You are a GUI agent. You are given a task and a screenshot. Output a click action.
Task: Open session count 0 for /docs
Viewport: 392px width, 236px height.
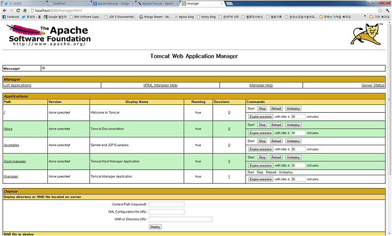coord(229,129)
